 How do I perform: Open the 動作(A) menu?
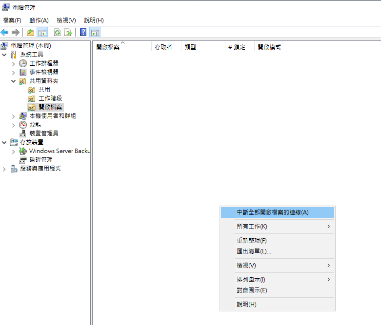tap(39, 20)
